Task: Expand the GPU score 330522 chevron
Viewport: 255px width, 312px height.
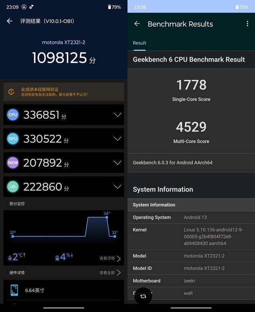Action: click(117, 139)
